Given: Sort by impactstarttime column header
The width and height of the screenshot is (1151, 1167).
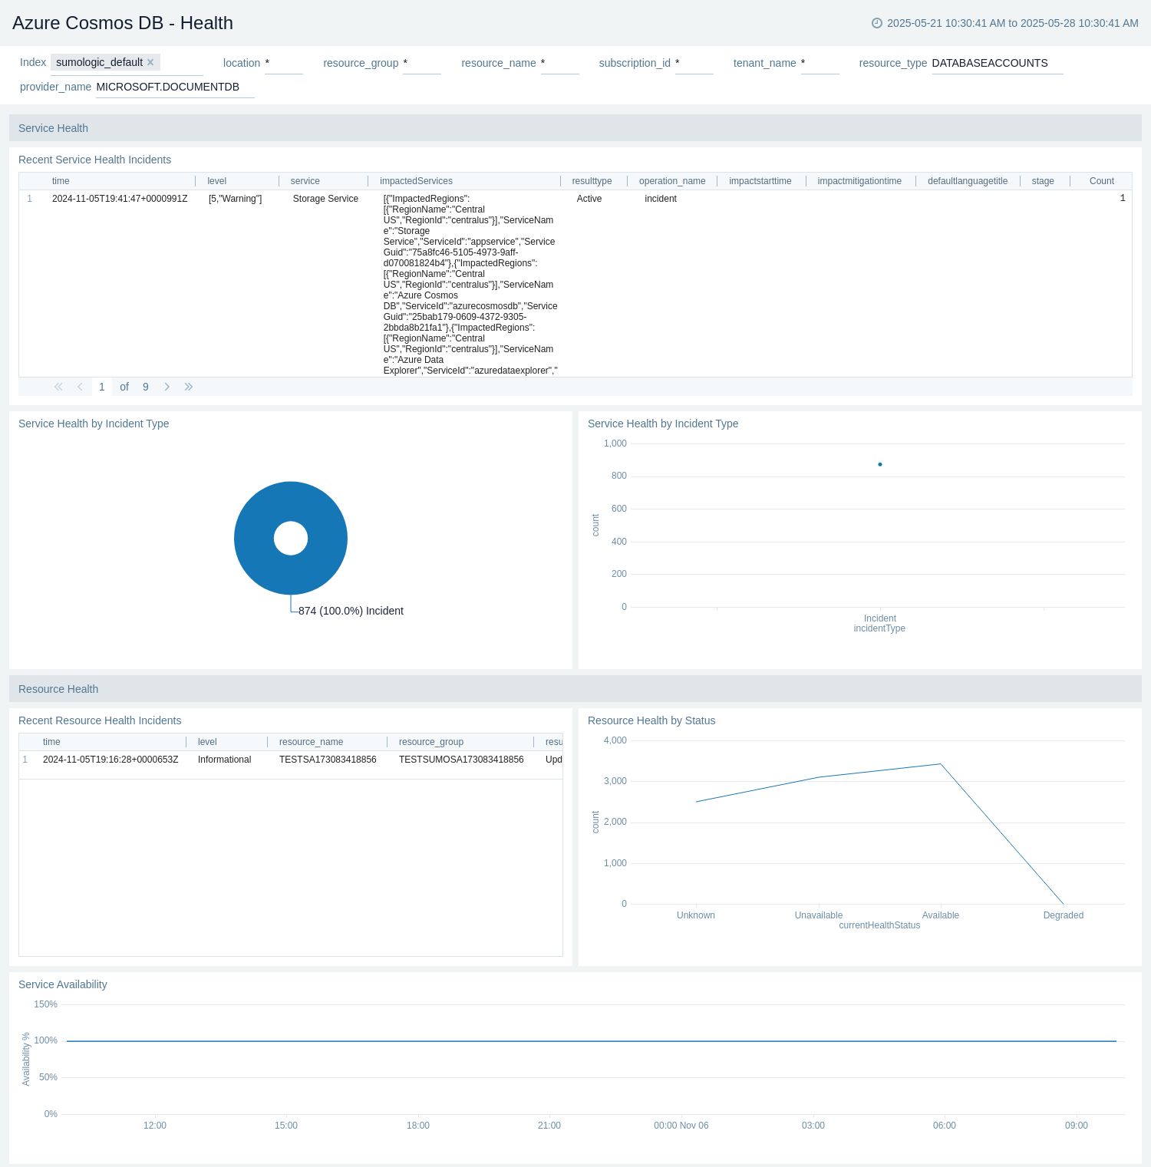Looking at the screenshot, I should tap(760, 181).
